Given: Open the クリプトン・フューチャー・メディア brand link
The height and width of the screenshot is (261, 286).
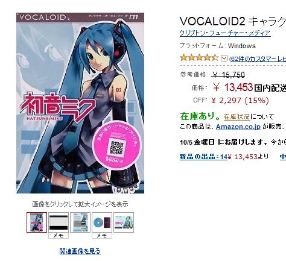Looking at the screenshot, I should (x=225, y=33).
